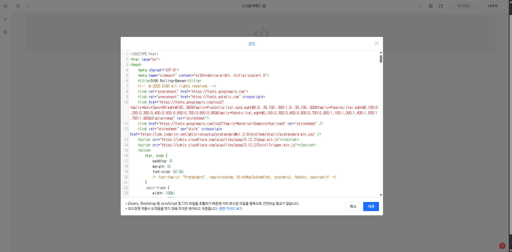The image size is (512, 252).
Task: Click the DIBO Rolling-Banner title line
Action: tap(169, 81)
